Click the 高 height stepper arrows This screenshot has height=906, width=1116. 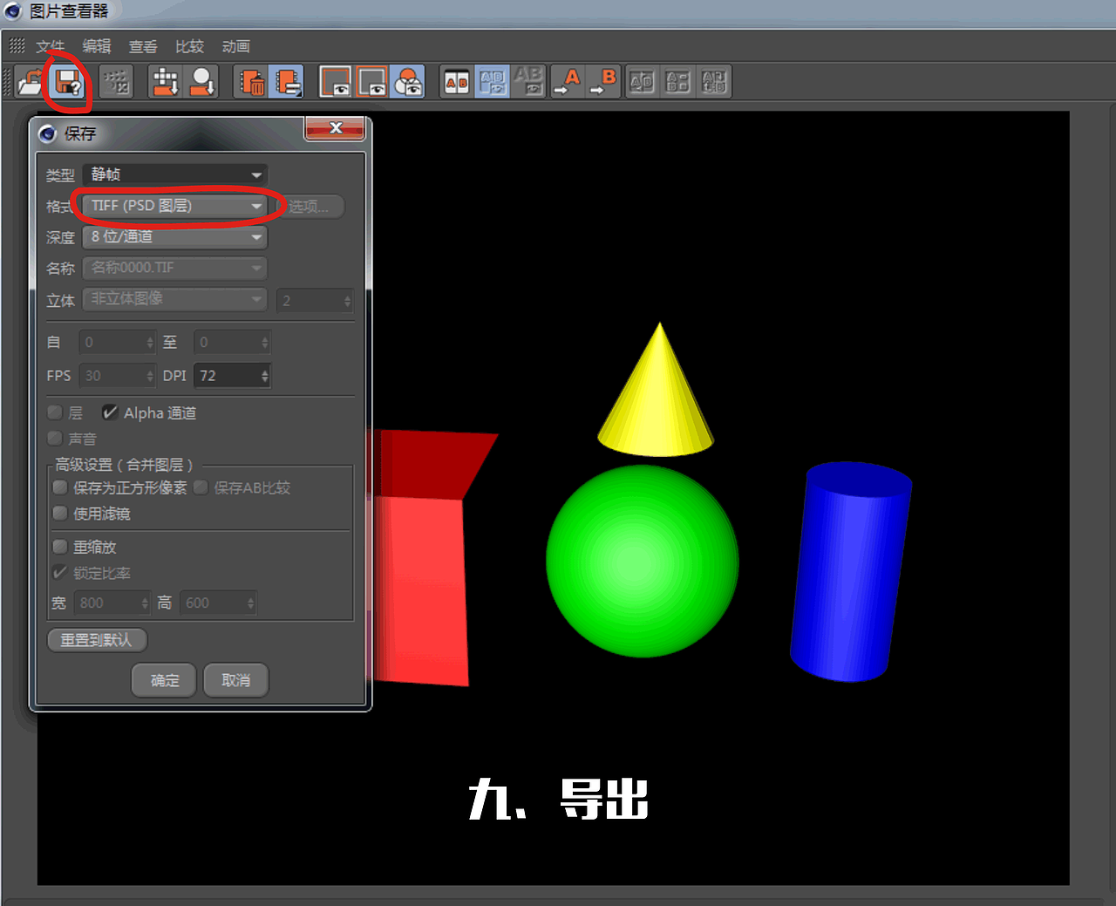[x=251, y=603]
